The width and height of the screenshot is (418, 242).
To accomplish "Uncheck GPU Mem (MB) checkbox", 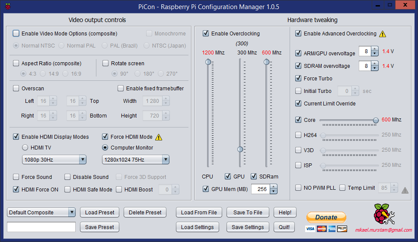I will (x=206, y=189).
